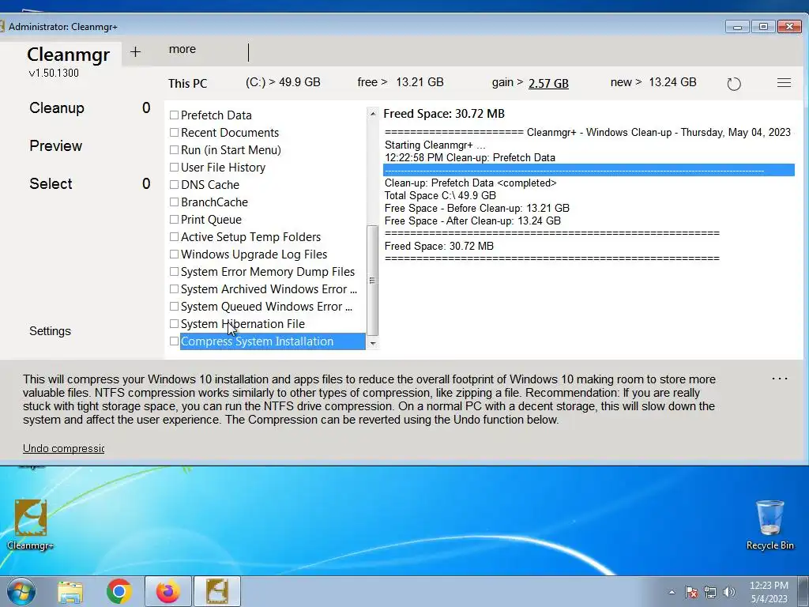
Task: Open File Explorer from the taskbar
Action: [x=70, y=591]
